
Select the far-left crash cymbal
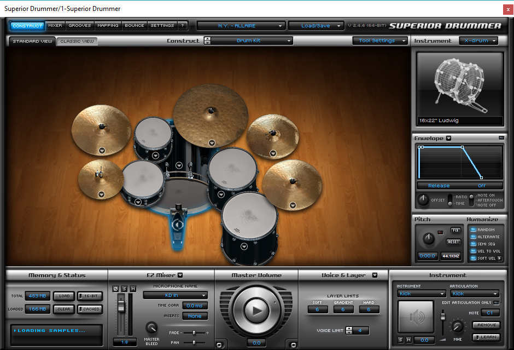coord(101,130)
